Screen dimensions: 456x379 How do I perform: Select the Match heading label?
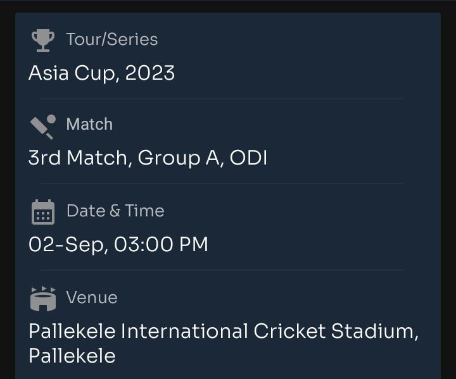pyautogui.click(x=89, y=124)
